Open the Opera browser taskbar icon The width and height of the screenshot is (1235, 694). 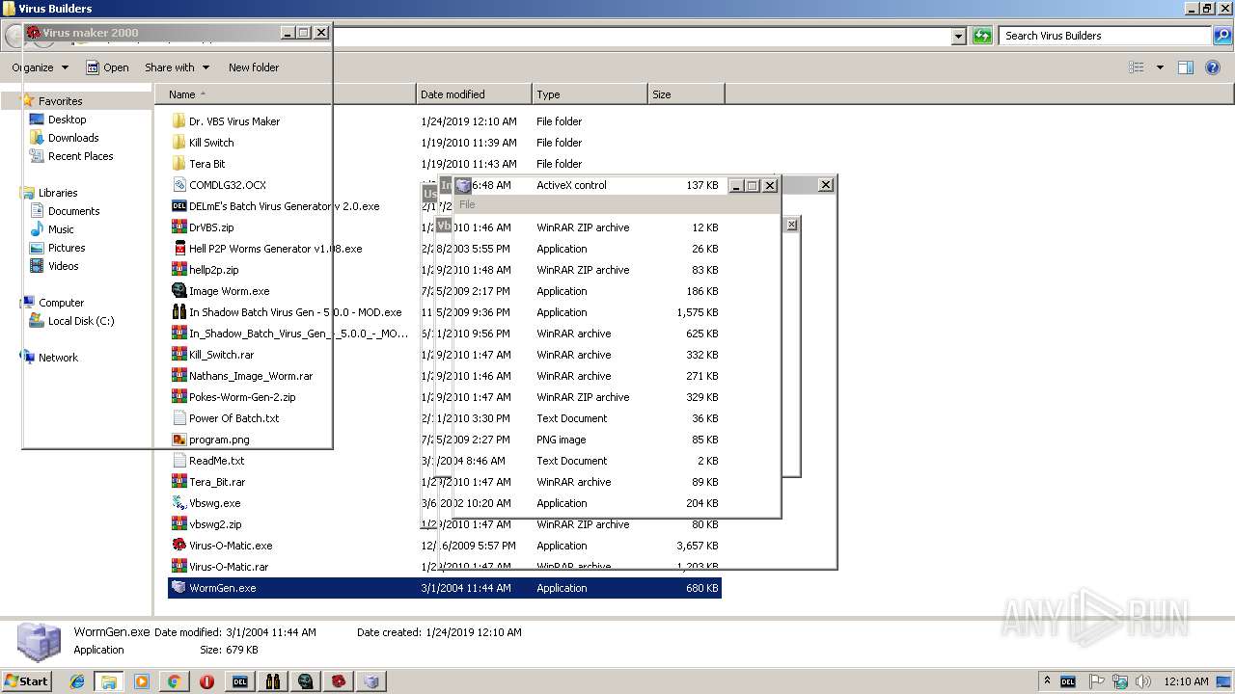point(206,681)
